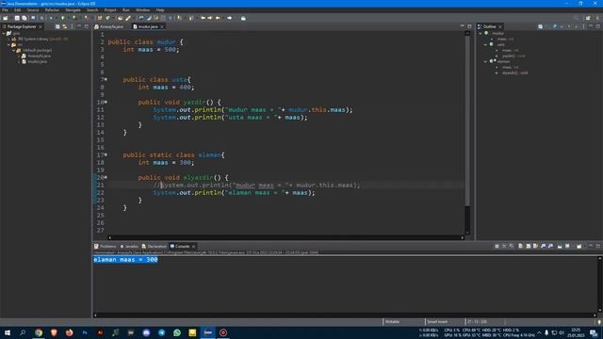Image resolution: width=603 pixels, height=339 pixels.
Task: Toggle Pin Console
Action: [560, 246]
